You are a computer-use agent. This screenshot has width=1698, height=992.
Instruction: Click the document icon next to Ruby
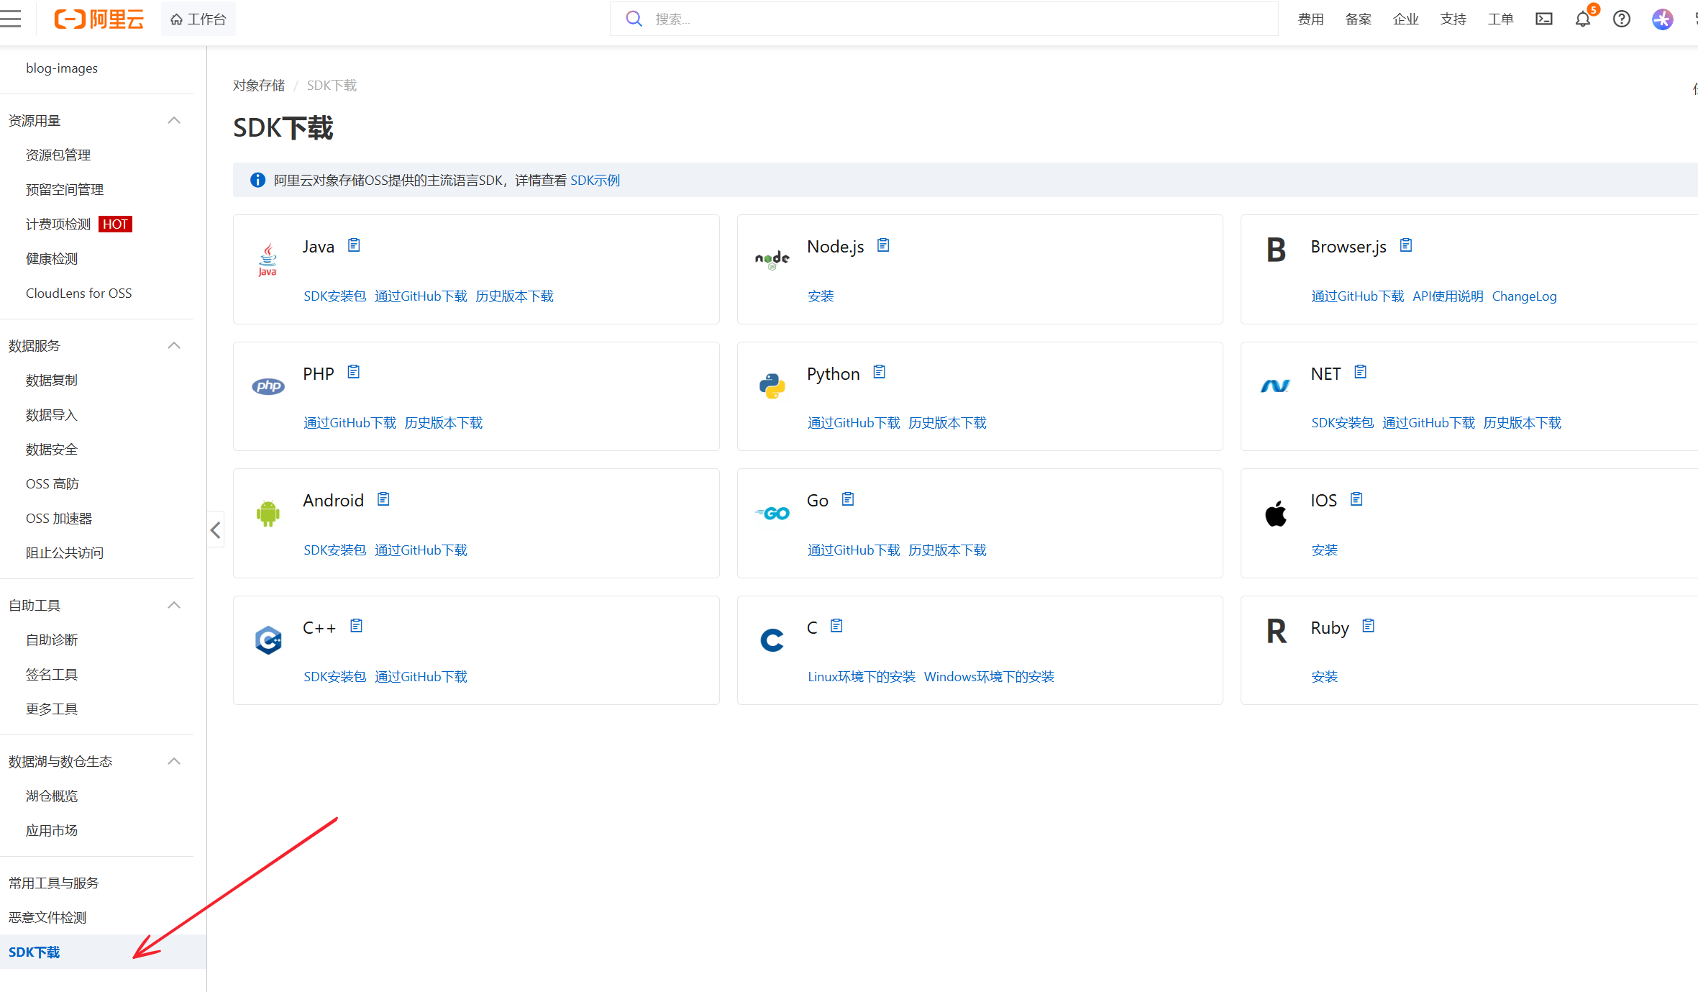[x=1368, y=627]
